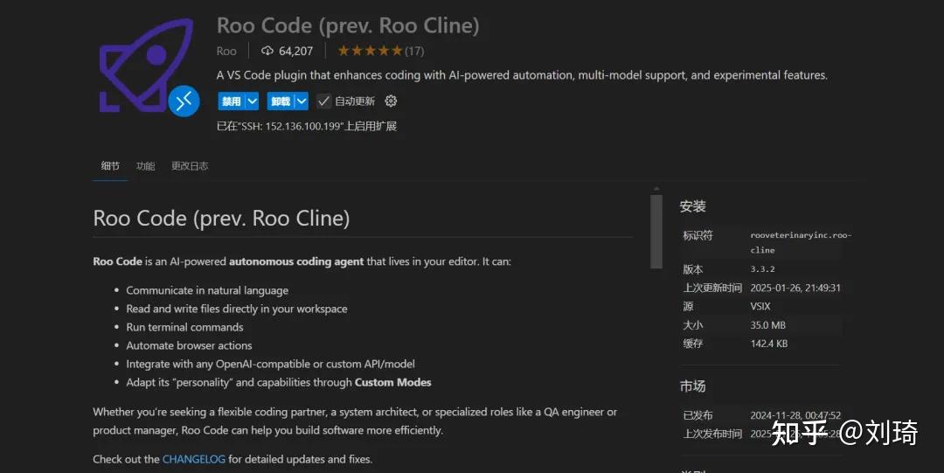The image size is (944, 473).
Task: Click the readme vertical scrollbar thumb
Action: (656, 231)
